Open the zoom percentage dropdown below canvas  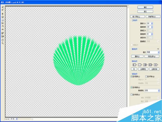pyautogui.click(x=17, y=119)
